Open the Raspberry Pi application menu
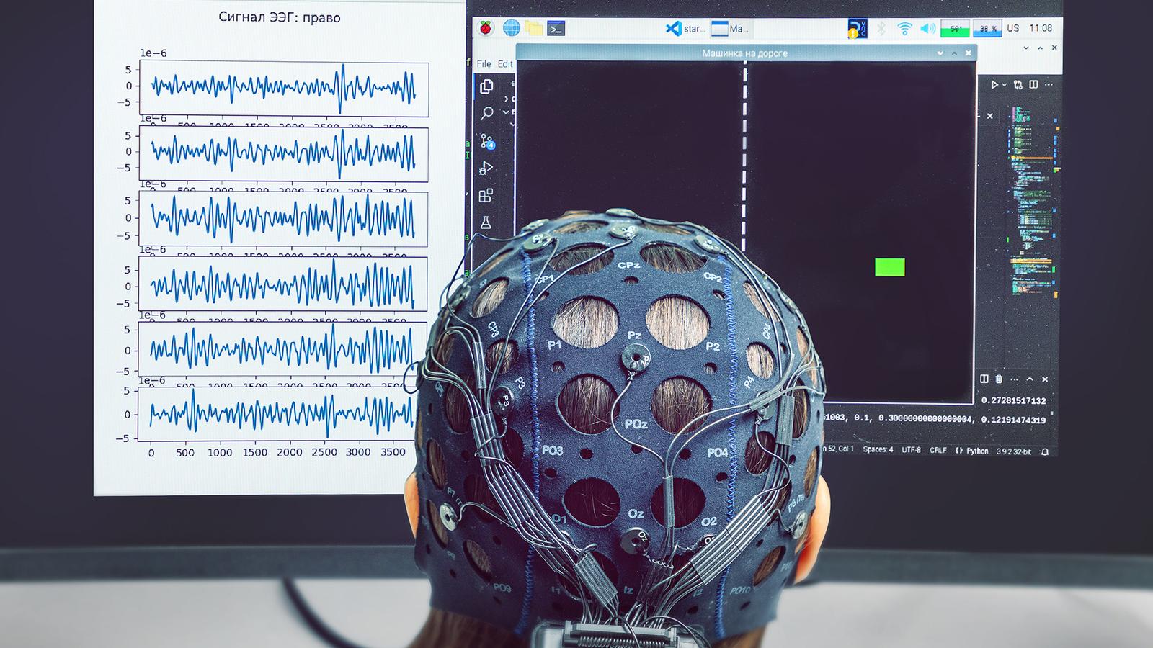The height and width of the screenshot is (648, 1153). point(486,28)
